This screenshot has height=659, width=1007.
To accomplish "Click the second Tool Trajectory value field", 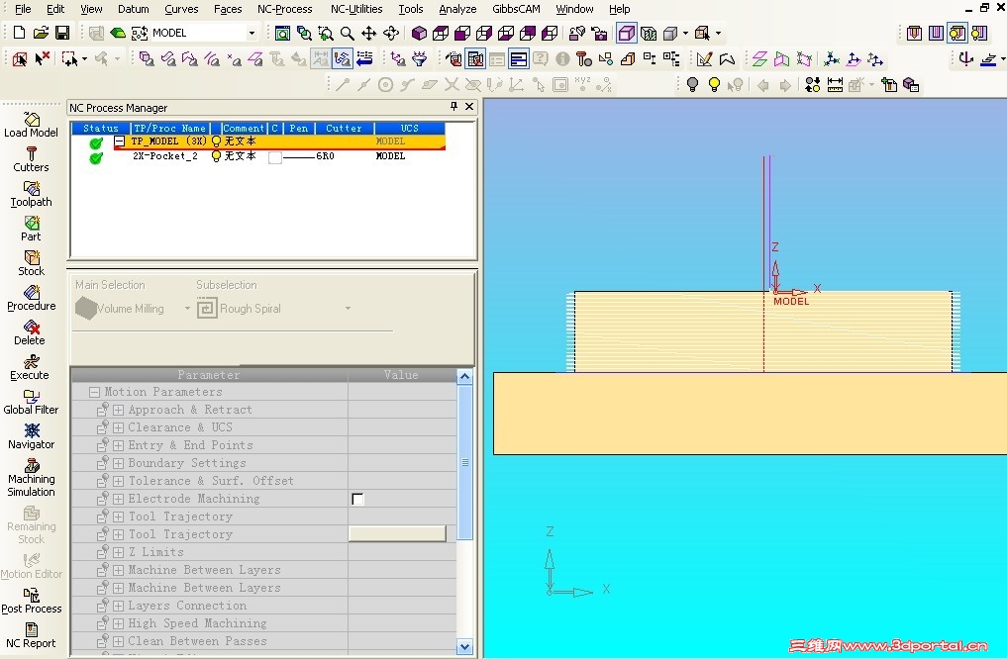I will pos(397,534).
